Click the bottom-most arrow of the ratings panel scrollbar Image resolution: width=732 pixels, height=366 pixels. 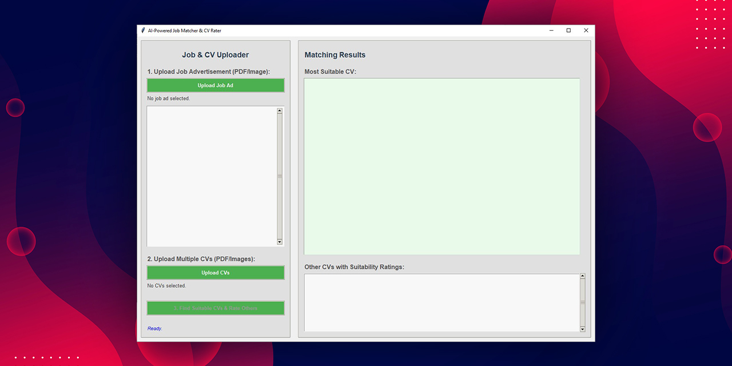pos(582,329)
